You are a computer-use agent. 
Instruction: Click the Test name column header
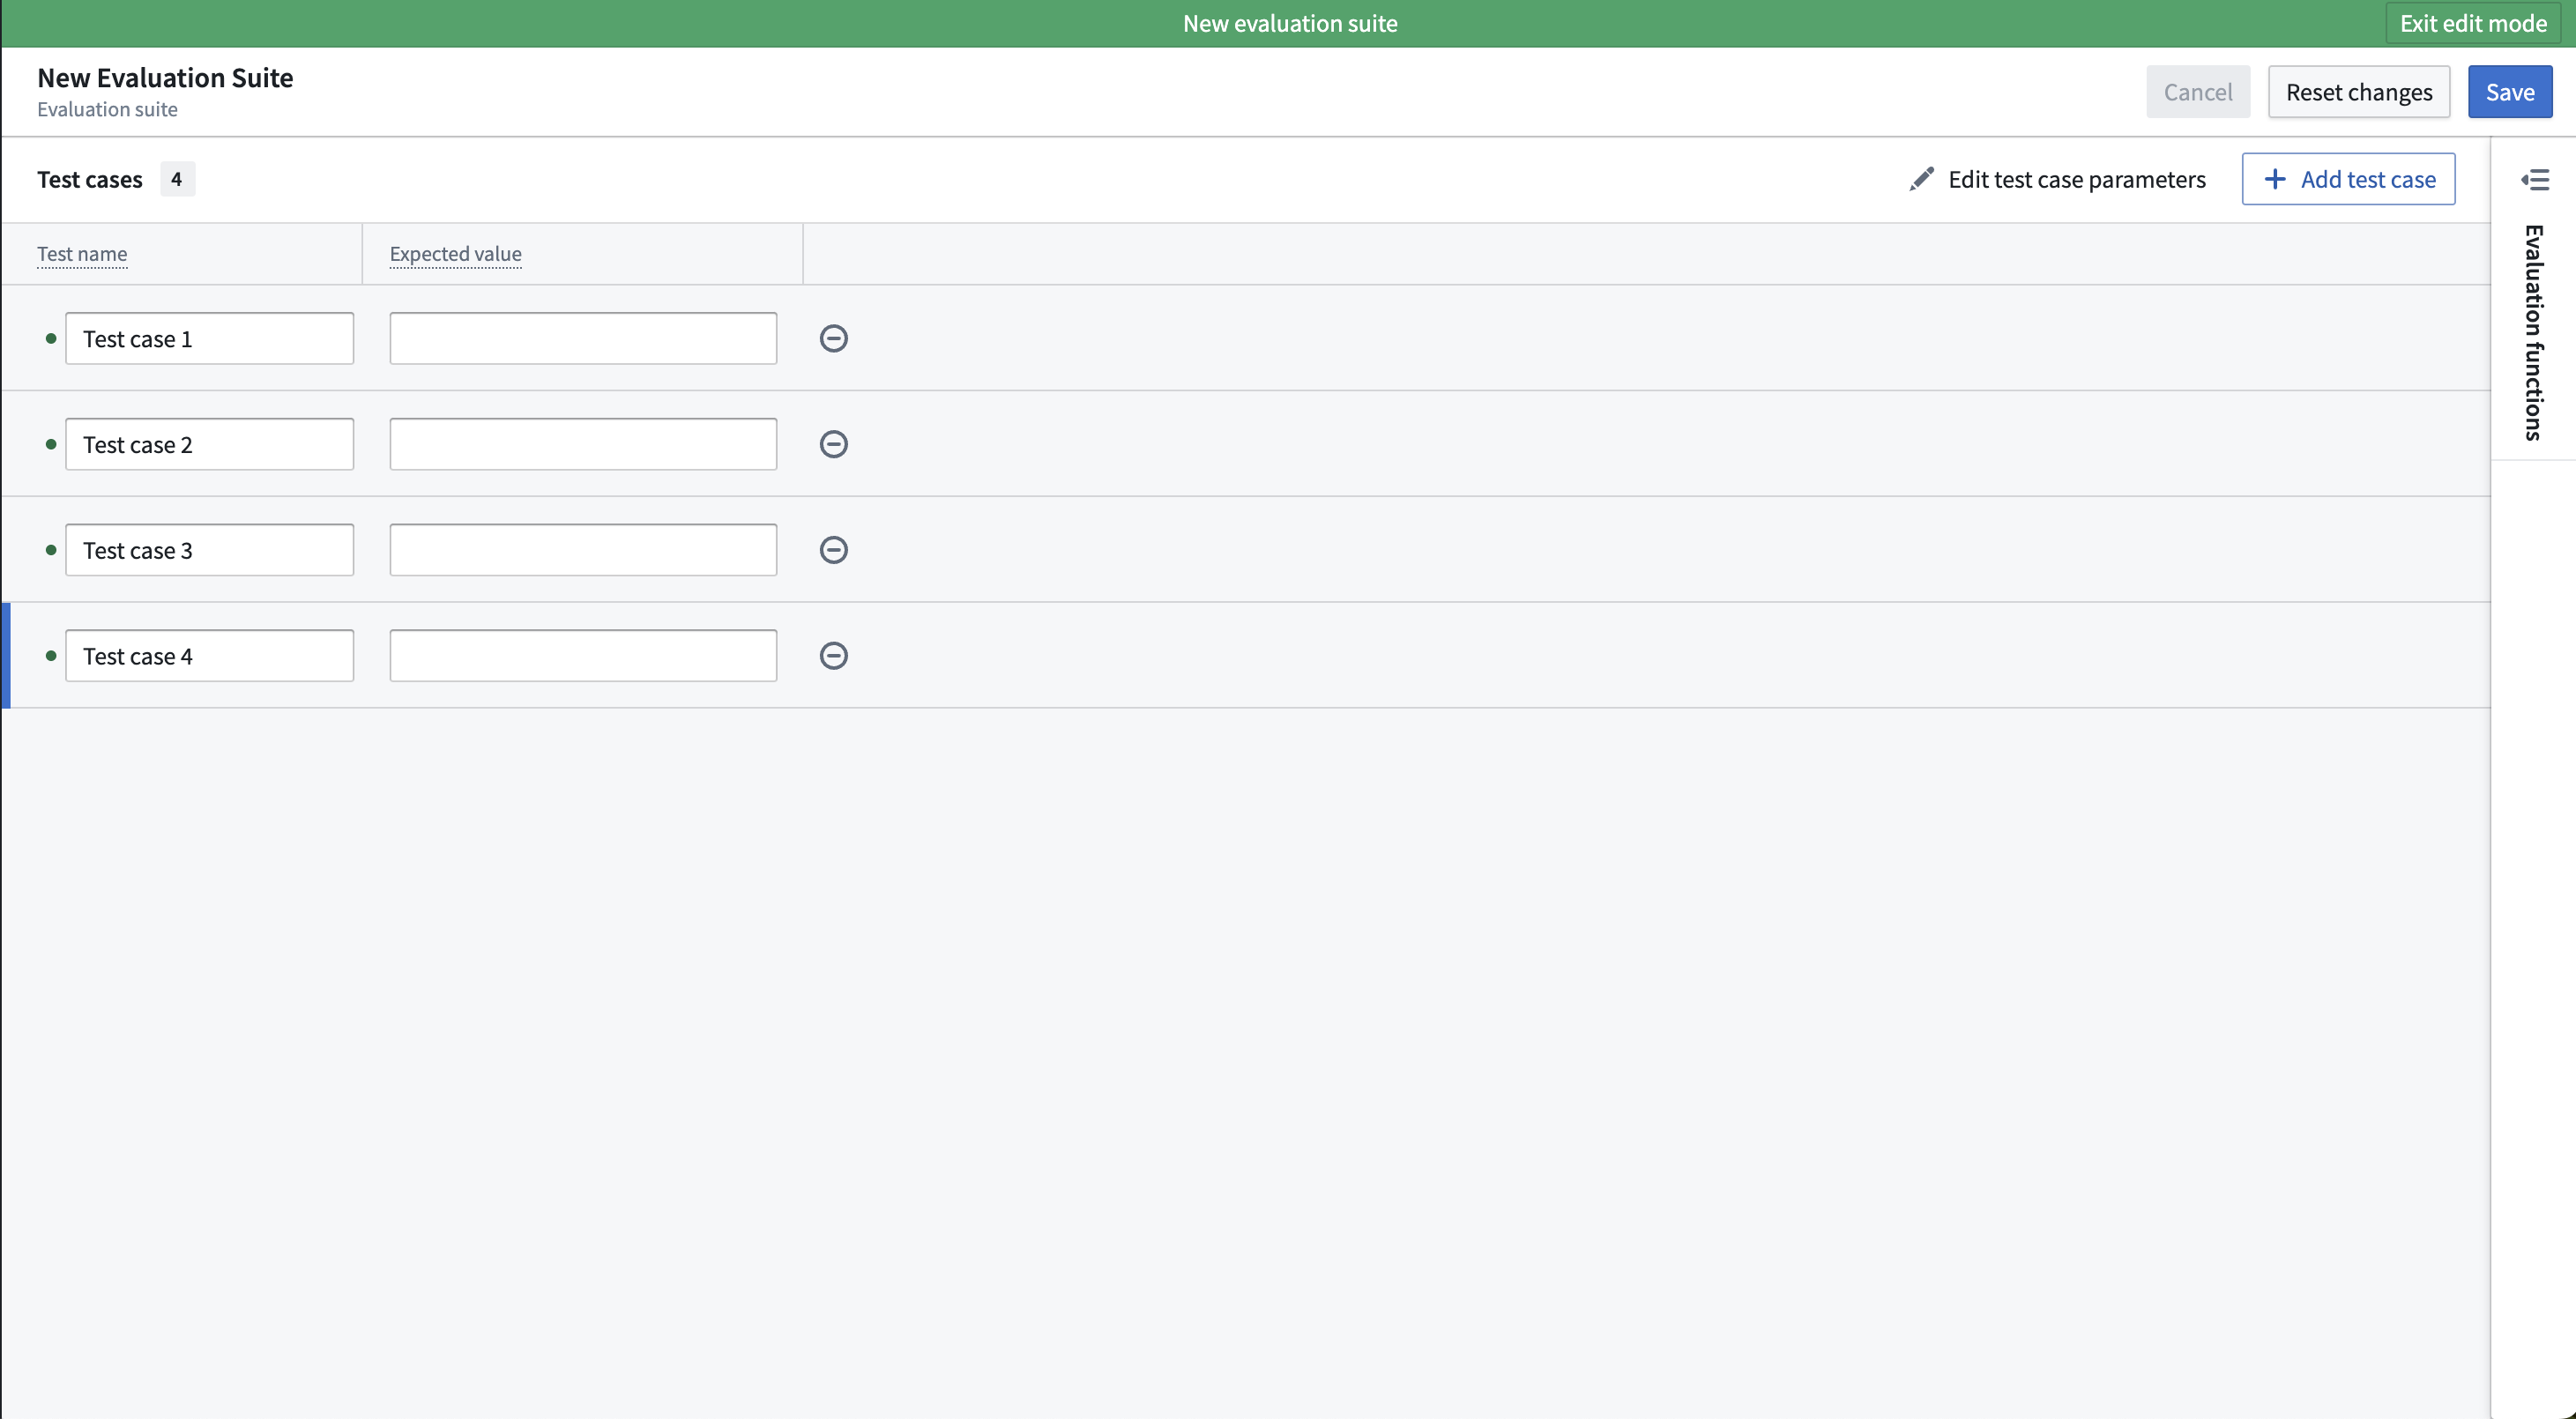82,254
